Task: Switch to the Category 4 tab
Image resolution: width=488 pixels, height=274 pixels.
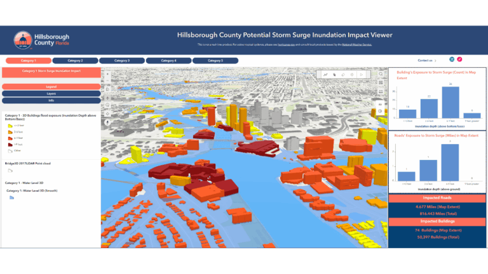Action: pos(170,60)
